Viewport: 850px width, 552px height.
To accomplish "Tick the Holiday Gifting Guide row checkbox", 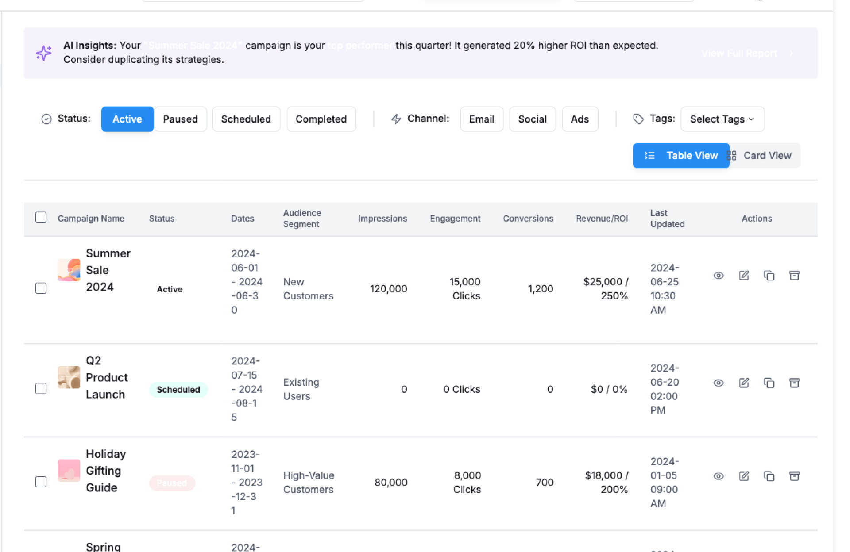I will (x=41, y=482).
